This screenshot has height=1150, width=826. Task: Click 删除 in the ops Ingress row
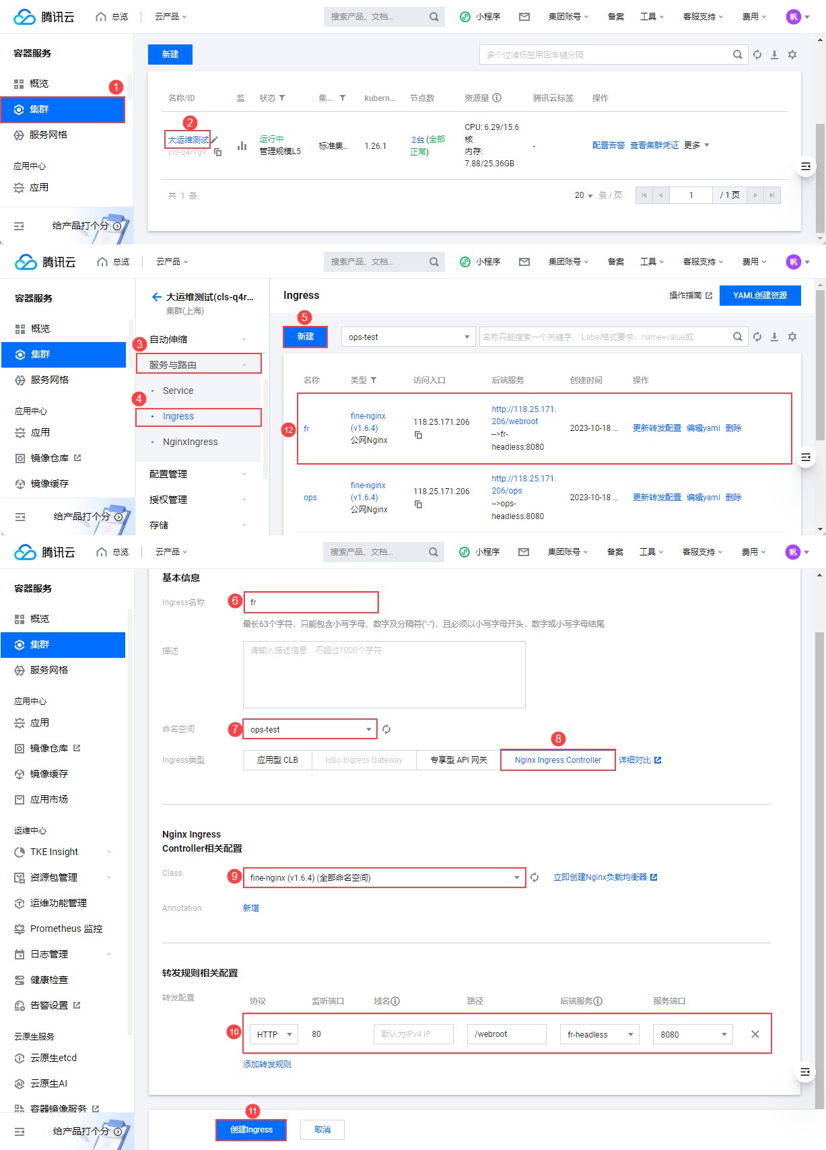point(734,498)
